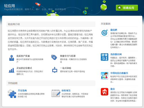Screen dimensions: 144x108
Task: Click the 优质客户资源 person icon
Action: click(12, 58)
